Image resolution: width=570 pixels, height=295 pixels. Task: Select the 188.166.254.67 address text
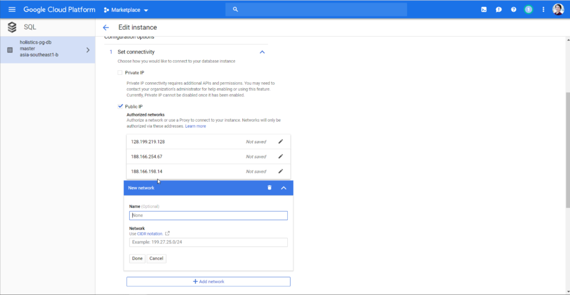pyautogui.click(x=147, y=157)
